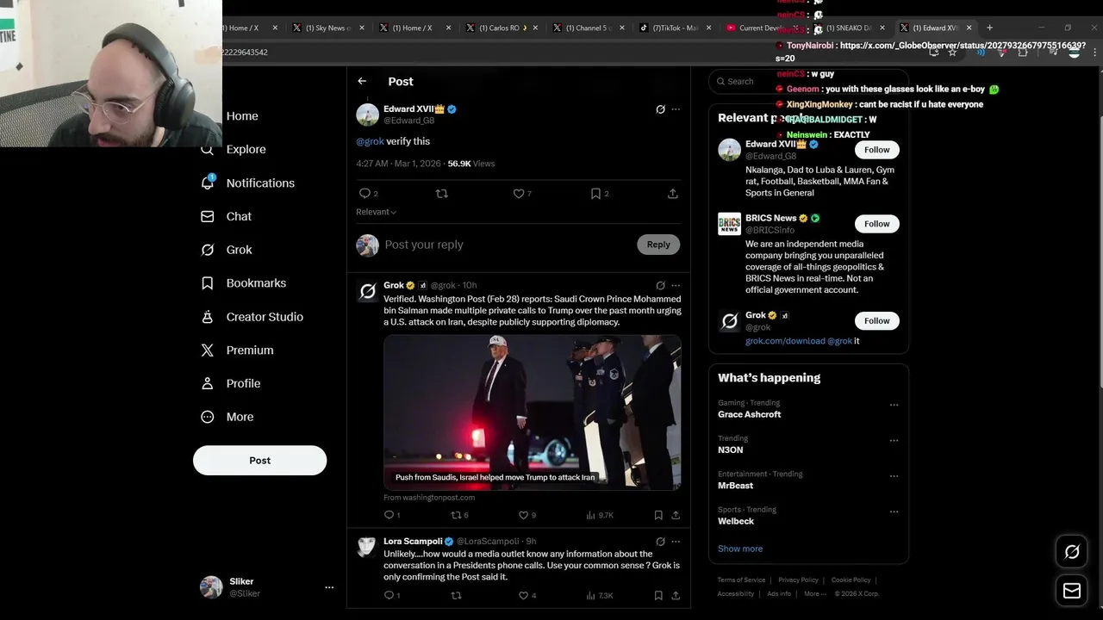The height and width of the screenshot is (620, 1103).
Task: Open floating Grok button at bottom right
Action: click(x=1072, y=552)
